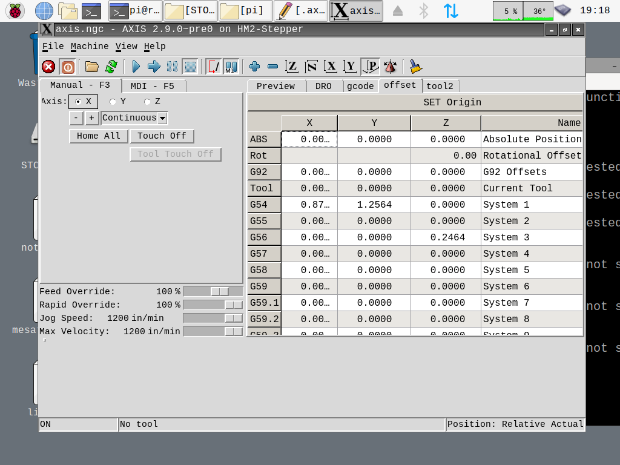
Task: Launch web browser globe icon
Action: pyautogui.click(x=44, y=11)
